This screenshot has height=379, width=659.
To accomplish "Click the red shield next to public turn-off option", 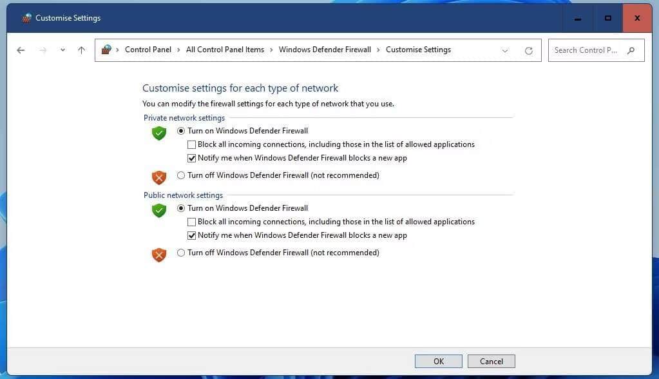I will pos(158,254).
